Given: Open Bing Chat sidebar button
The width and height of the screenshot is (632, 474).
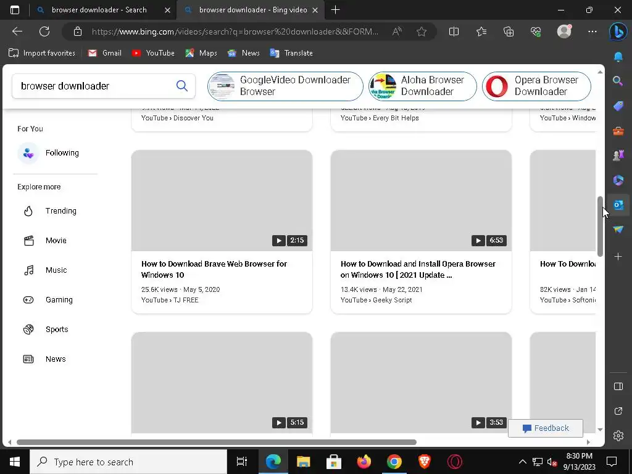Looking at the screenshot, I should click(618, 32).
